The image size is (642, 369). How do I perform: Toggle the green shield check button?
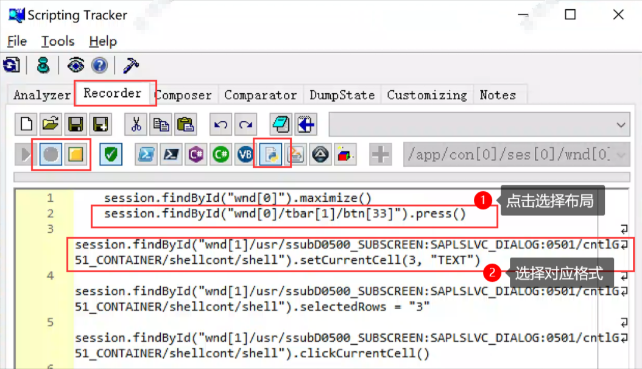pyautogui.click(x=111, y=155)
